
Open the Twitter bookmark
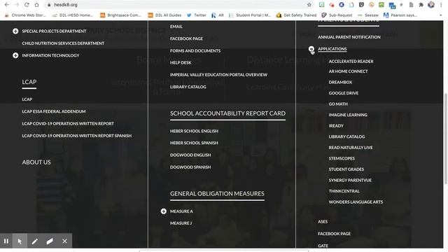click(196, 15)
